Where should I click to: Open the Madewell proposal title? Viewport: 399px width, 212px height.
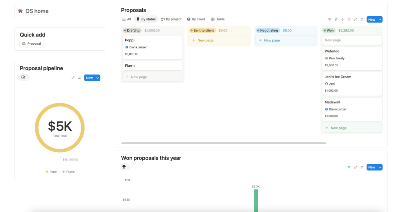tap(332, 102)
